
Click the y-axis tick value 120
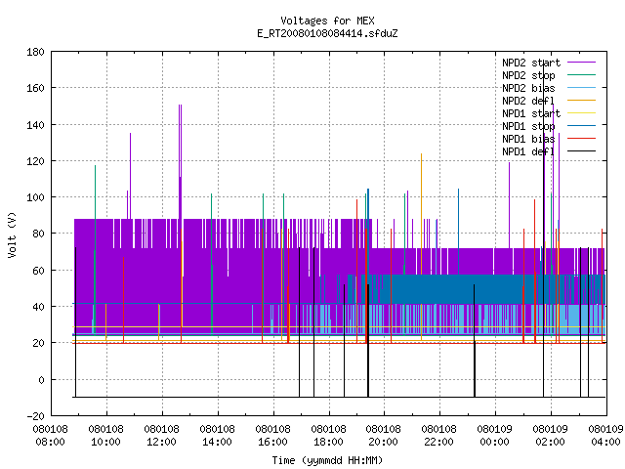point(35,161)
